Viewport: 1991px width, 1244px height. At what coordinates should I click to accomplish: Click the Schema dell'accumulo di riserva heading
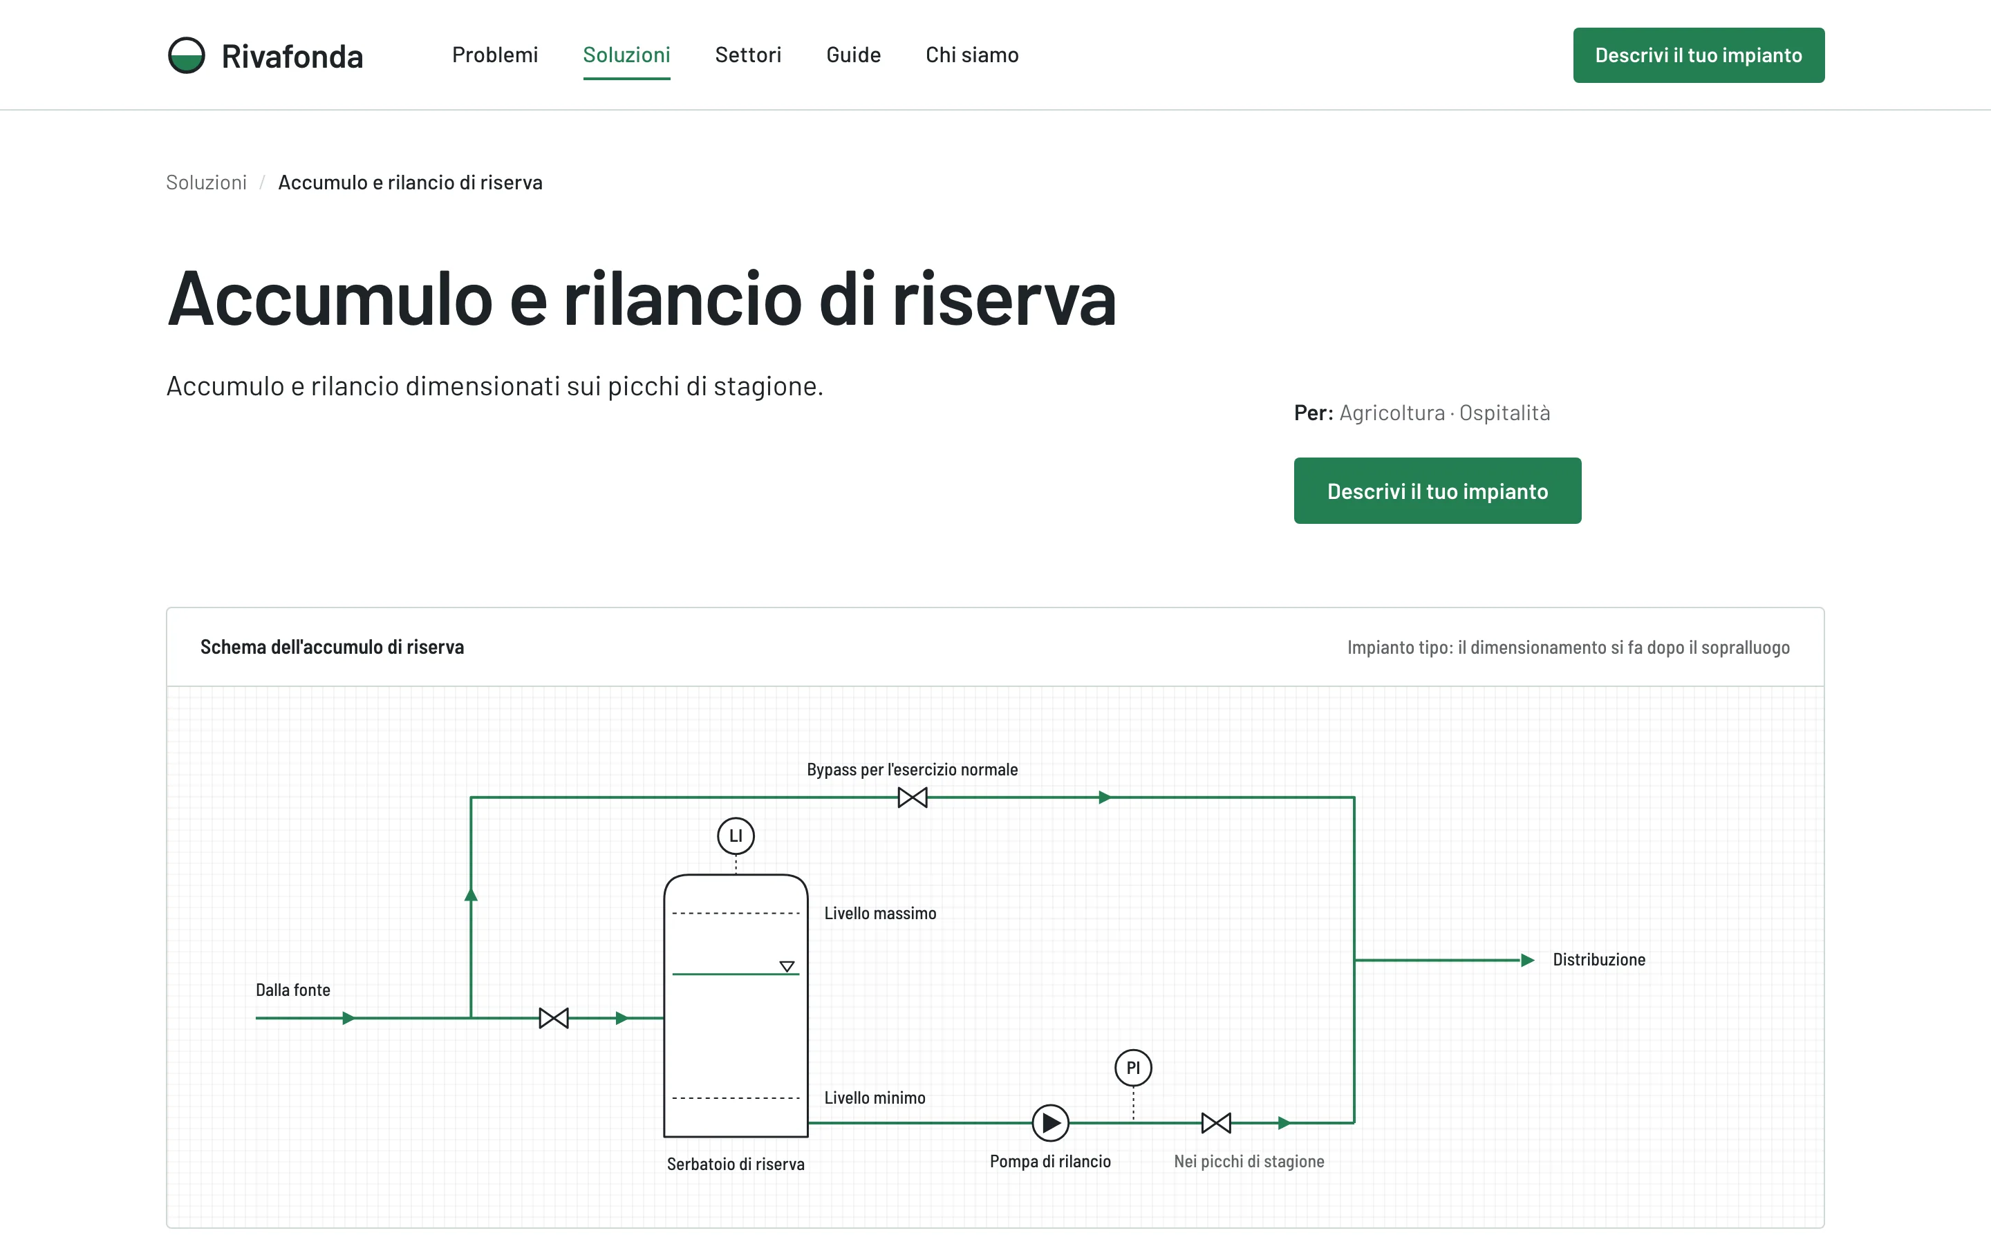coord(333,648)
